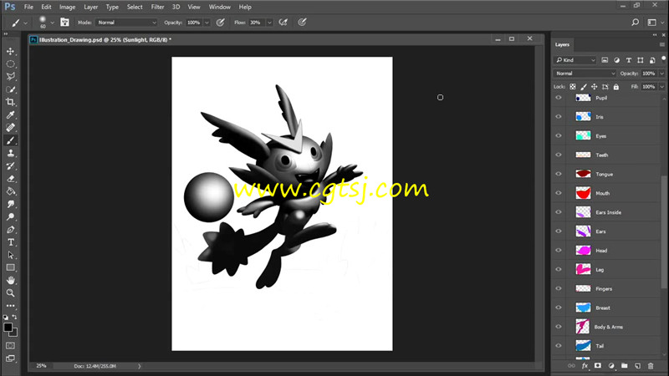Open the Layer menu
Image resolution: width=669 pixels, height=376 pixels.
tap(90, 7)
